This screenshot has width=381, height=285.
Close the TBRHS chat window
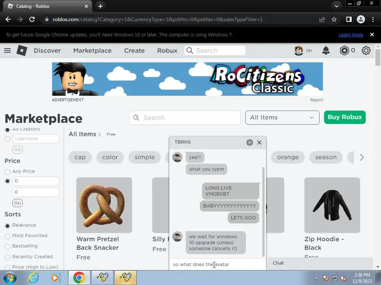point(259,142)
